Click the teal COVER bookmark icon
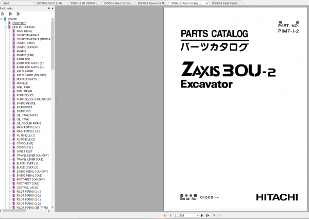This screenshot has height=219, width=309. pos(5,19)
